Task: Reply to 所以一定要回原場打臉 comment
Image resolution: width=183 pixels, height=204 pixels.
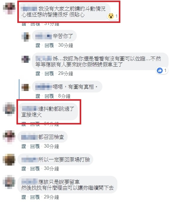Action: tap(35, 169)
